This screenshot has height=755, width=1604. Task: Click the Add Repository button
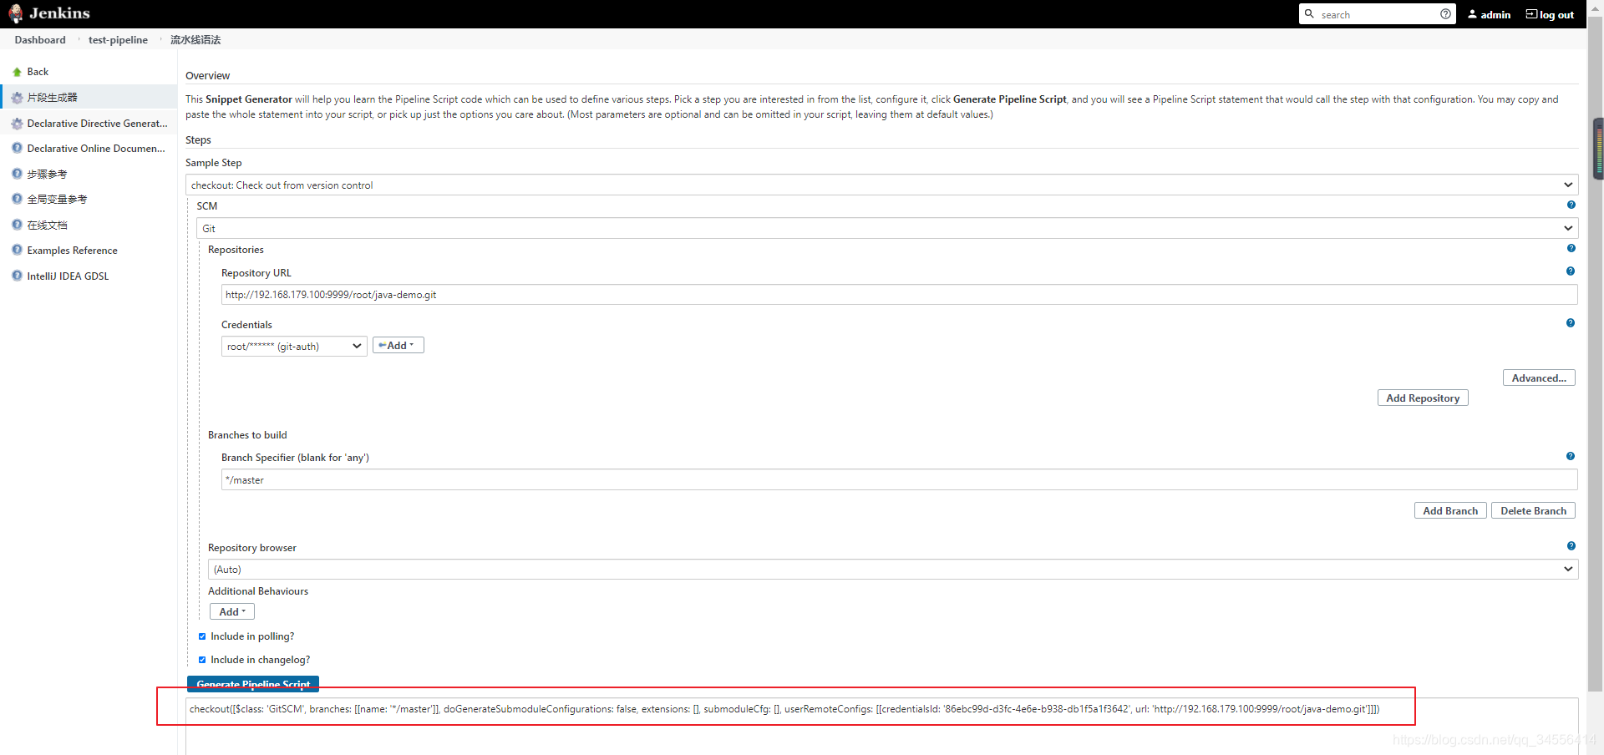(1423, 398)
